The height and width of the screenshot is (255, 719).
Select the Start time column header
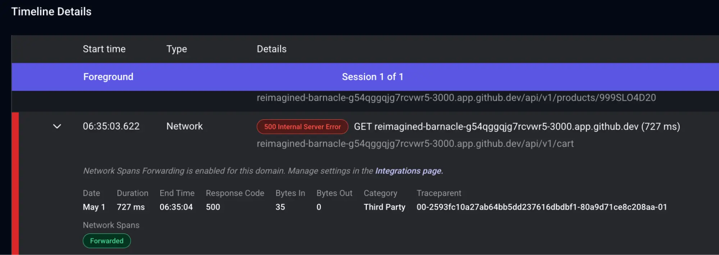click(104, 49)
